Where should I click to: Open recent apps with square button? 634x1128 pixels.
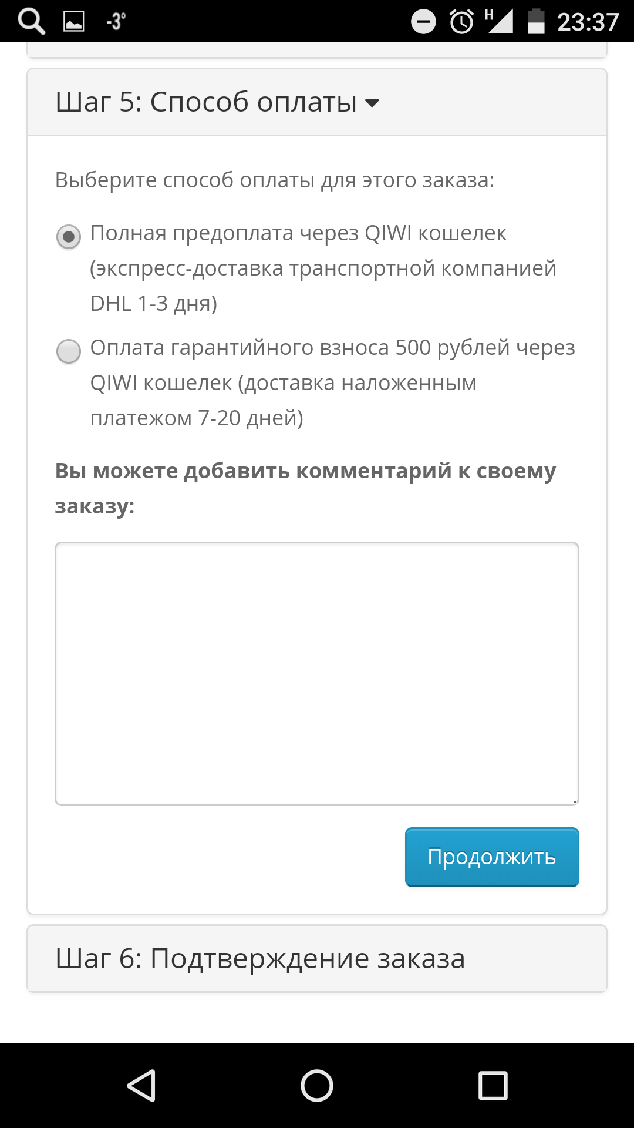click(x=493, y=1085)
